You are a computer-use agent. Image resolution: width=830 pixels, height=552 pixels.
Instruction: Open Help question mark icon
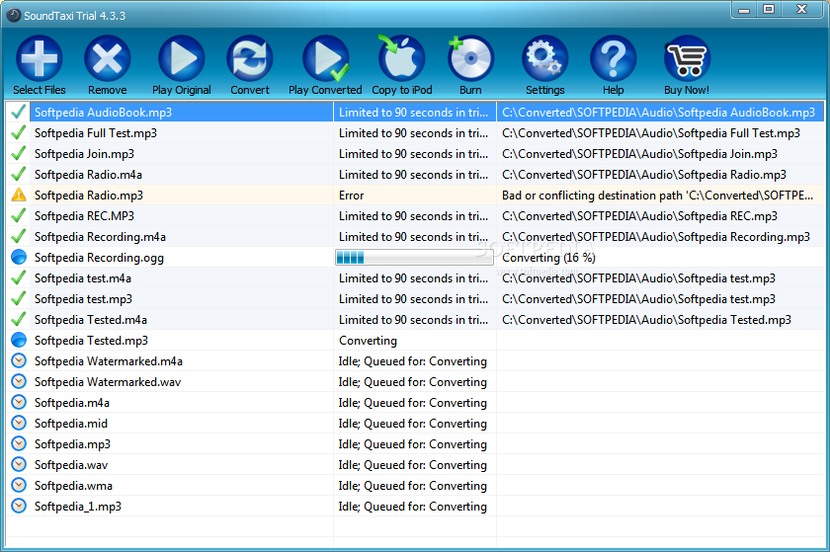tap(613, 58)
